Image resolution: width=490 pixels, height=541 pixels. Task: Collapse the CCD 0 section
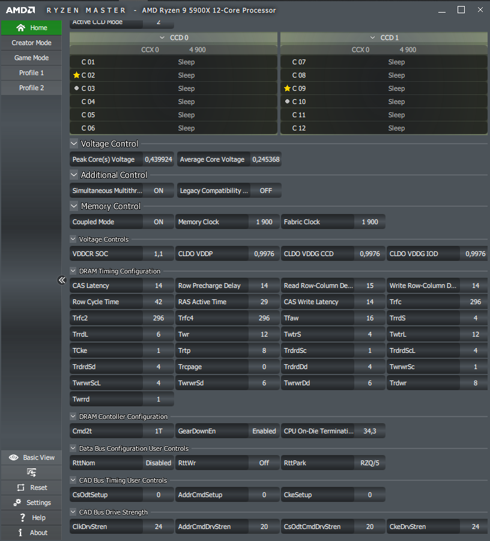(162, 37)
